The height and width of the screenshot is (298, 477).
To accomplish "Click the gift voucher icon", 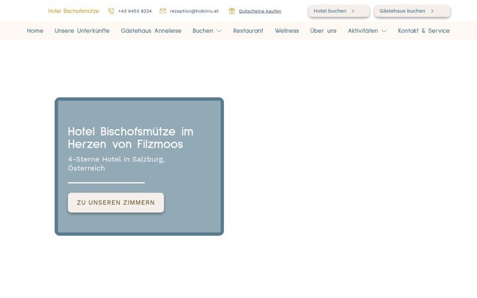I will 232,11.
